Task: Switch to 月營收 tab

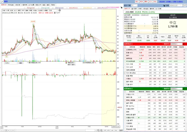Action: 53,5
